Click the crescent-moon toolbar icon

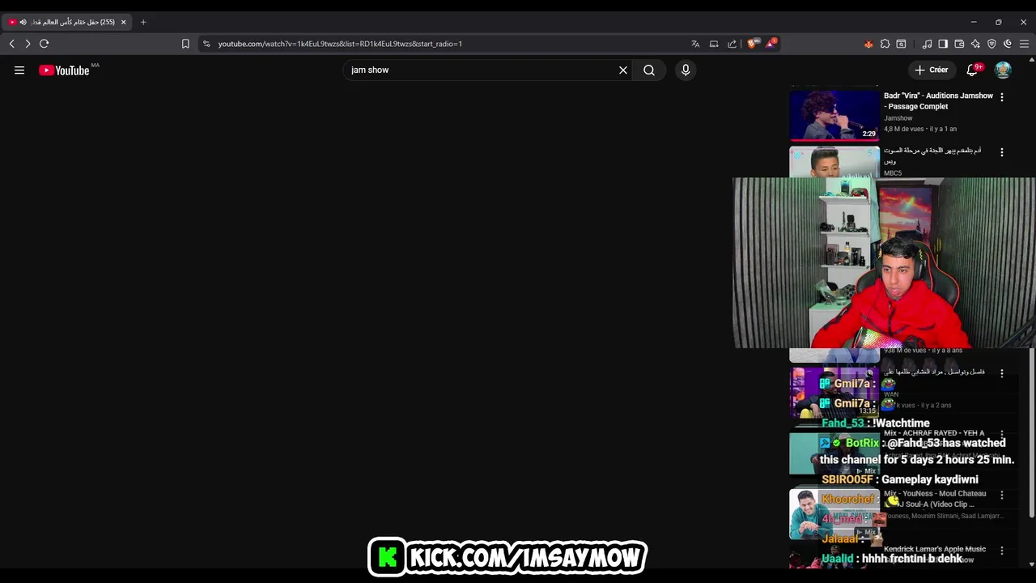click(x=1008, y=44)
